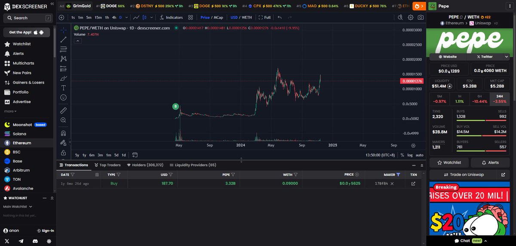Filter transactions by USD amount

pyautogui.click(x=171, y=175)
